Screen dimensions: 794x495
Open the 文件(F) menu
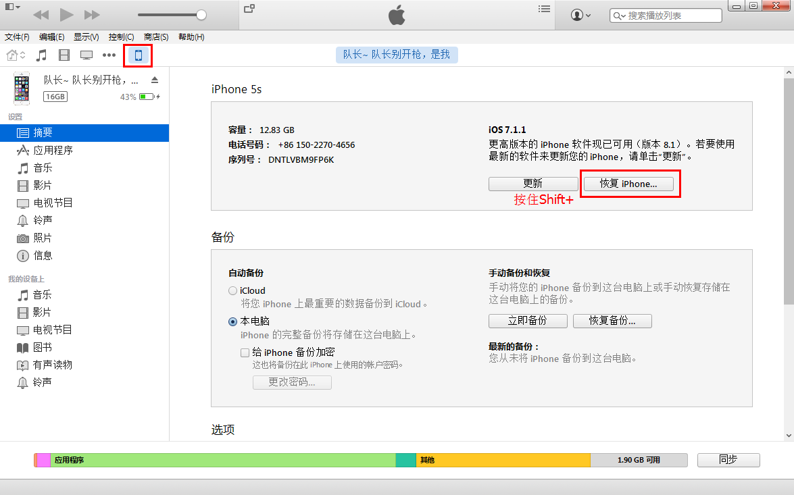tap(17, 37)
